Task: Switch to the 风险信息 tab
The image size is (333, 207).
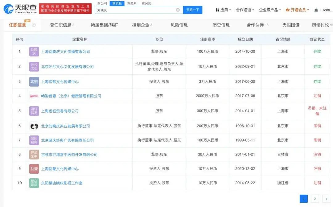Action: coord(179,25)
